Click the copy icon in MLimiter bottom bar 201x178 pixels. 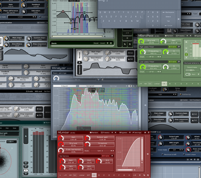[144, 175]
